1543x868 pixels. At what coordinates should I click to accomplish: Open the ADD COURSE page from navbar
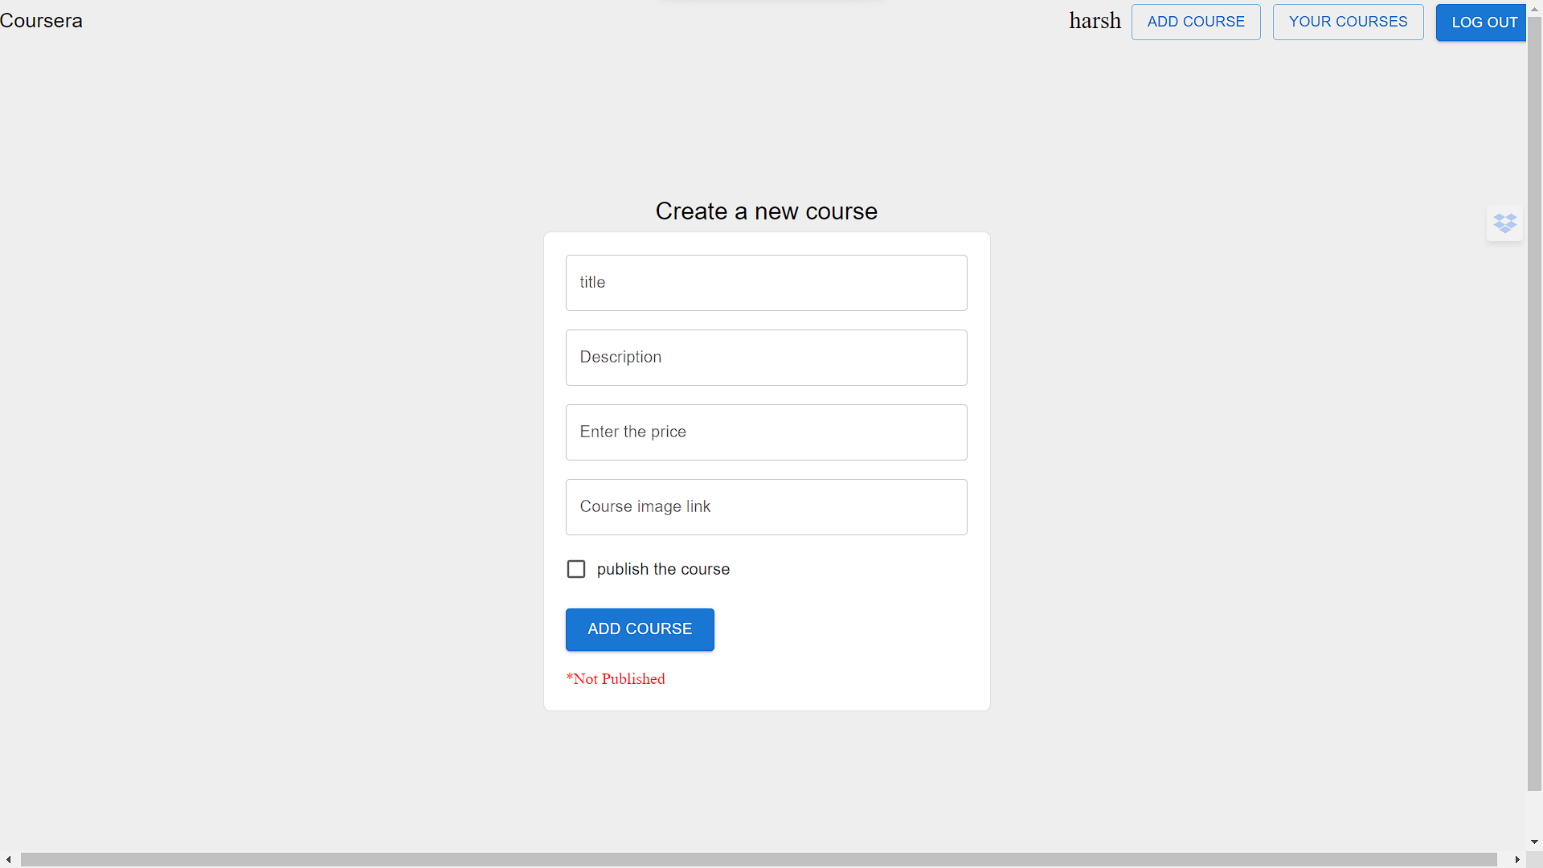coord(1195,22)
